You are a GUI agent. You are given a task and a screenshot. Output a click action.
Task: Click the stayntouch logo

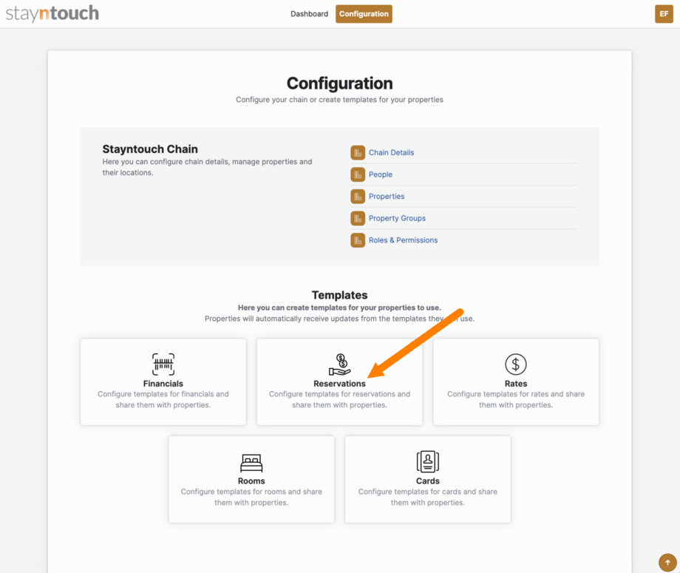(x=52, y=13)
